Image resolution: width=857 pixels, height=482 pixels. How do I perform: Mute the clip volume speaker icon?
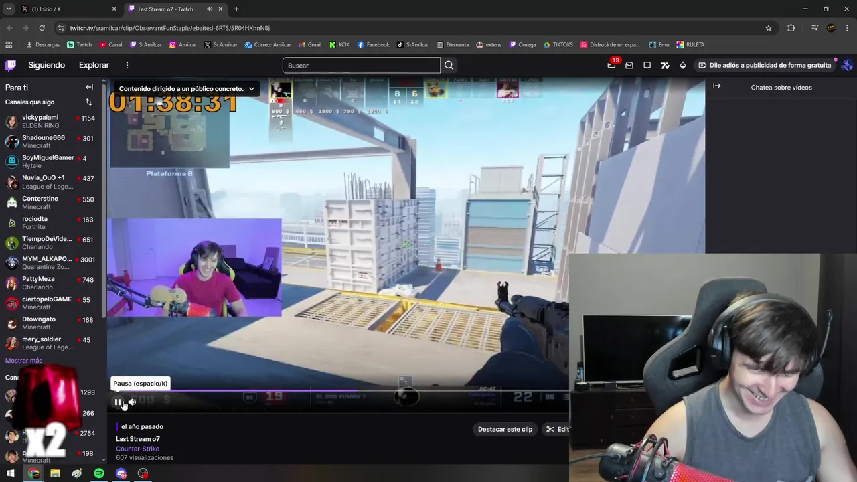pyautogui.click(x=133, y=402)
